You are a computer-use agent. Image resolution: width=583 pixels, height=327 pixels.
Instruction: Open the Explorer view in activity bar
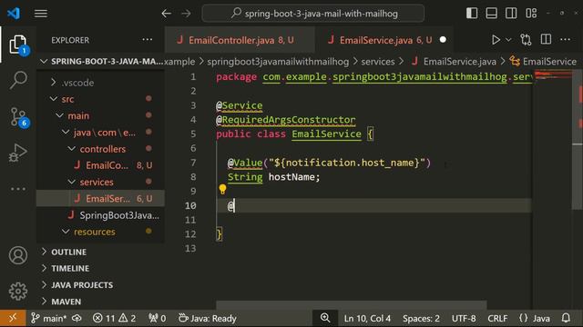pyautogui.click(x=18, y=45)
